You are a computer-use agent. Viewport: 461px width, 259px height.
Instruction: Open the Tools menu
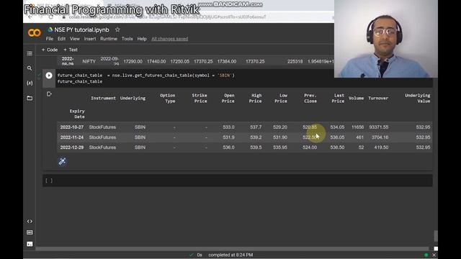[x=127, y=39]
